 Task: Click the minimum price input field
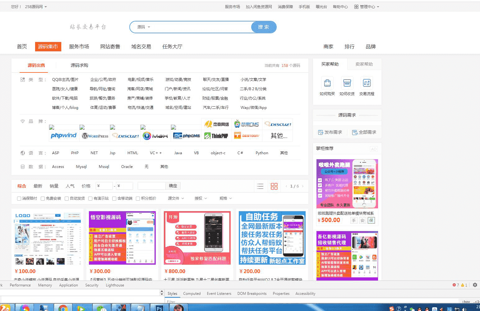(x=104, y=186)
